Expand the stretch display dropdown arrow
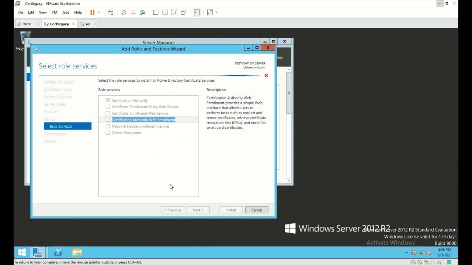The width and height of the screenshot is (472, 265). (216, 12)
